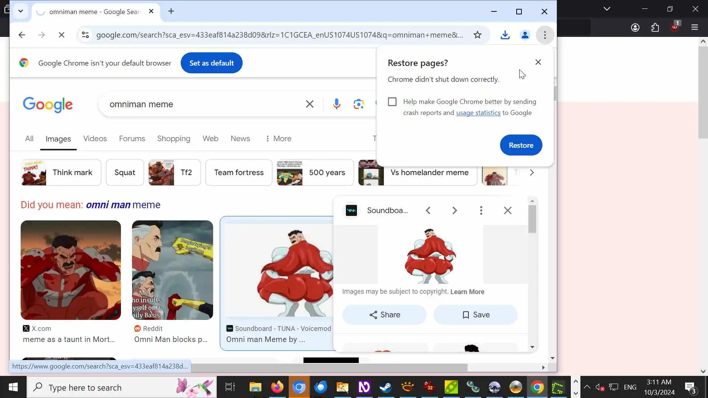Open Google Lens image search icon
This screenshot has height=398, width=708.
pyautogui.click(x=358, y=104)
